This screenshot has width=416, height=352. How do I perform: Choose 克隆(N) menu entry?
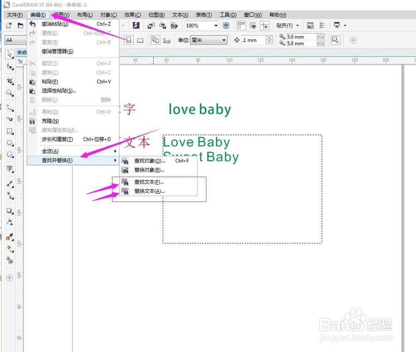(73, 121)
